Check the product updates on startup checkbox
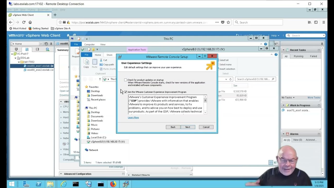This screenshot has width=334, height=188. [126, 80]
